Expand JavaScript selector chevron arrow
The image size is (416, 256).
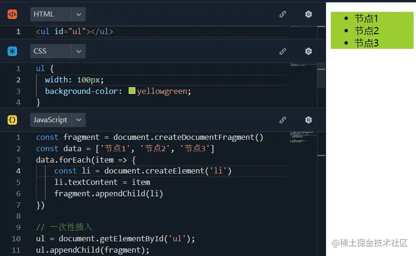click(79, 120)
